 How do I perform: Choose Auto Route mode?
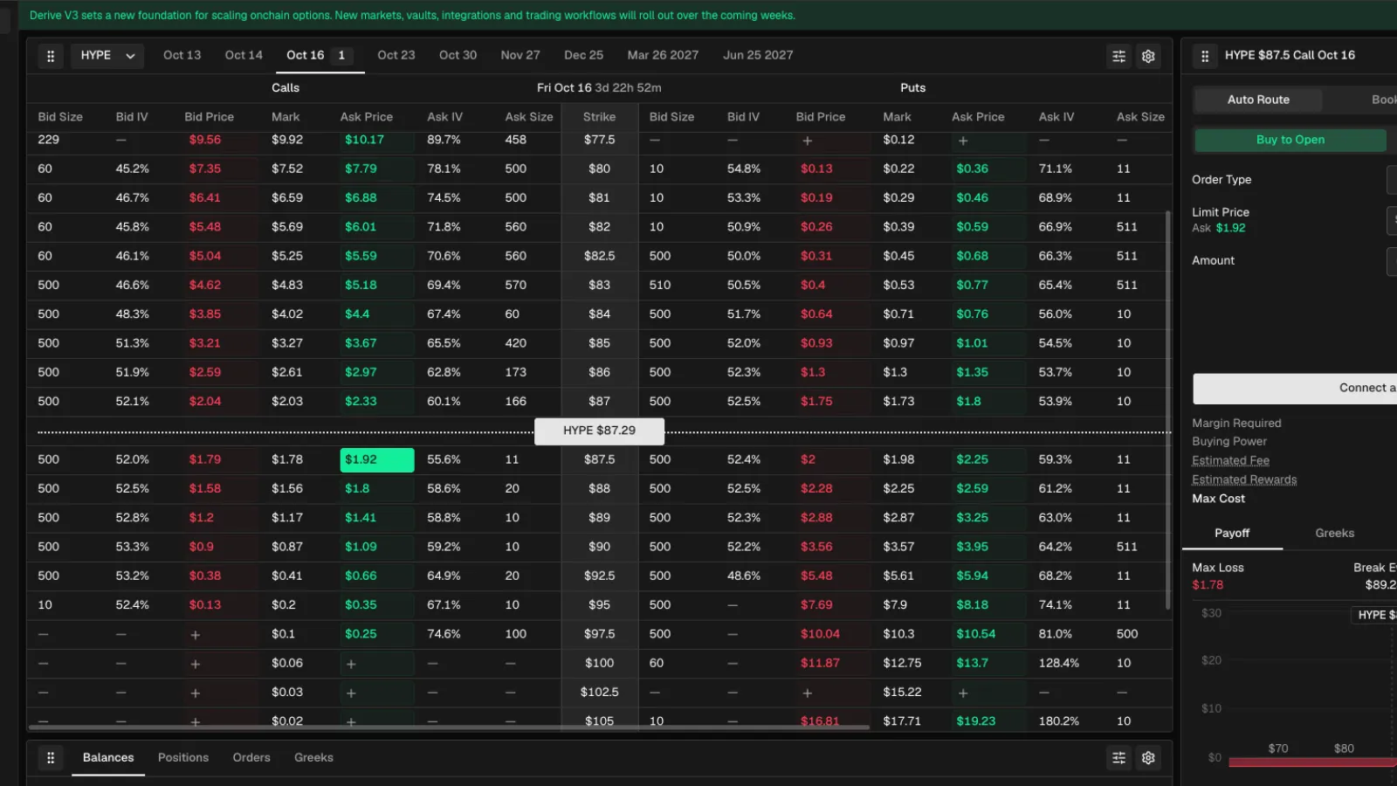click(1258, 100)
